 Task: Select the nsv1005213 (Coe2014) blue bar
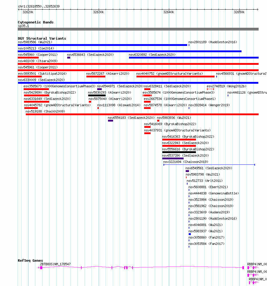pyautogui.click(x=130, y=51)
